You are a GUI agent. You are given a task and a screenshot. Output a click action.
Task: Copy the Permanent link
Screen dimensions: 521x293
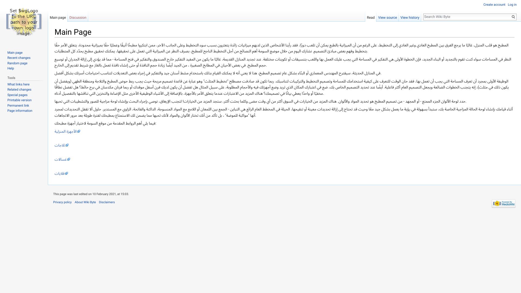click(18, 106)
